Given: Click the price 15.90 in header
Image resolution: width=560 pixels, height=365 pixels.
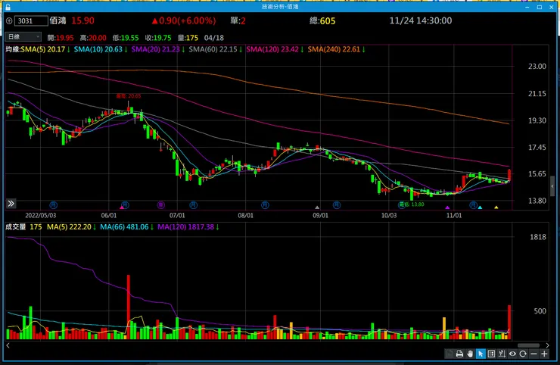Looking at the screenshot, I should click(82, 20).
